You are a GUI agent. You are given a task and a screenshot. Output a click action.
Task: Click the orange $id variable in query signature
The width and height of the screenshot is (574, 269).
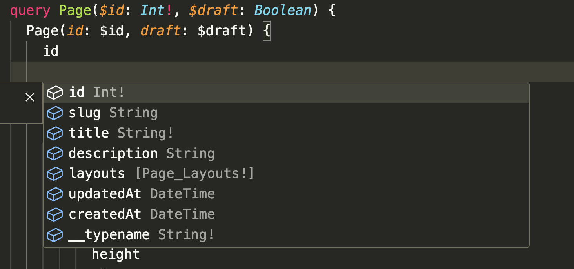pos(111,11)
